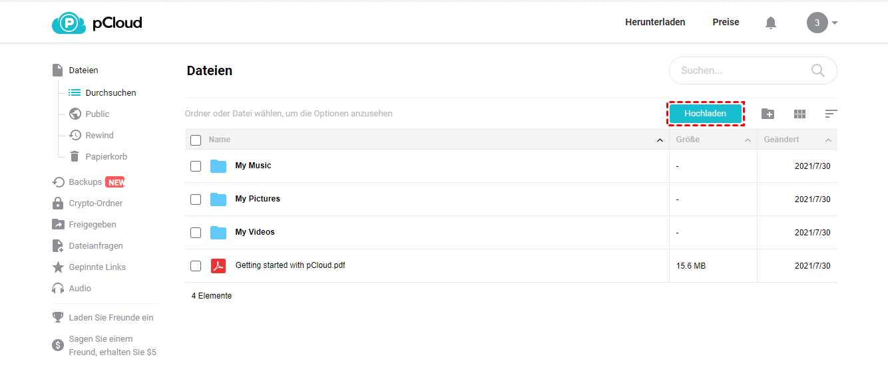The width and height of the screenshot is (888, 383).
Task: Open the Preise link in the header
Action: (726, 22)
